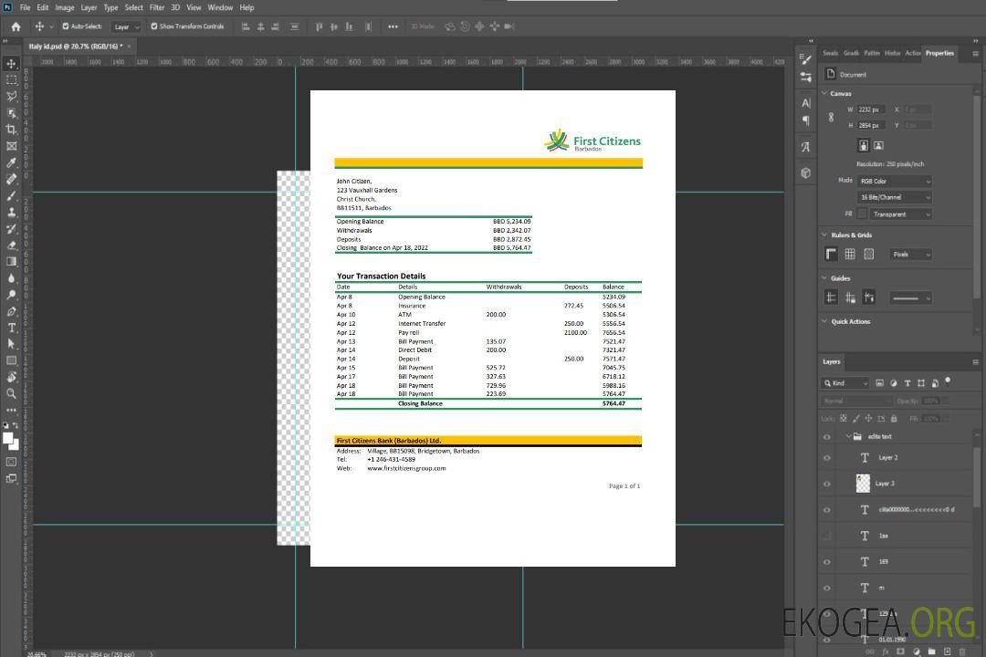The height and width of the screenshot is (657, 986).
Task: Filter layers by type layers icon
Action: coord(907,383)
